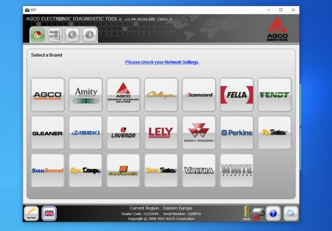Select the GLEANER brand tile
332x231 pixels.
click(48, 132)
